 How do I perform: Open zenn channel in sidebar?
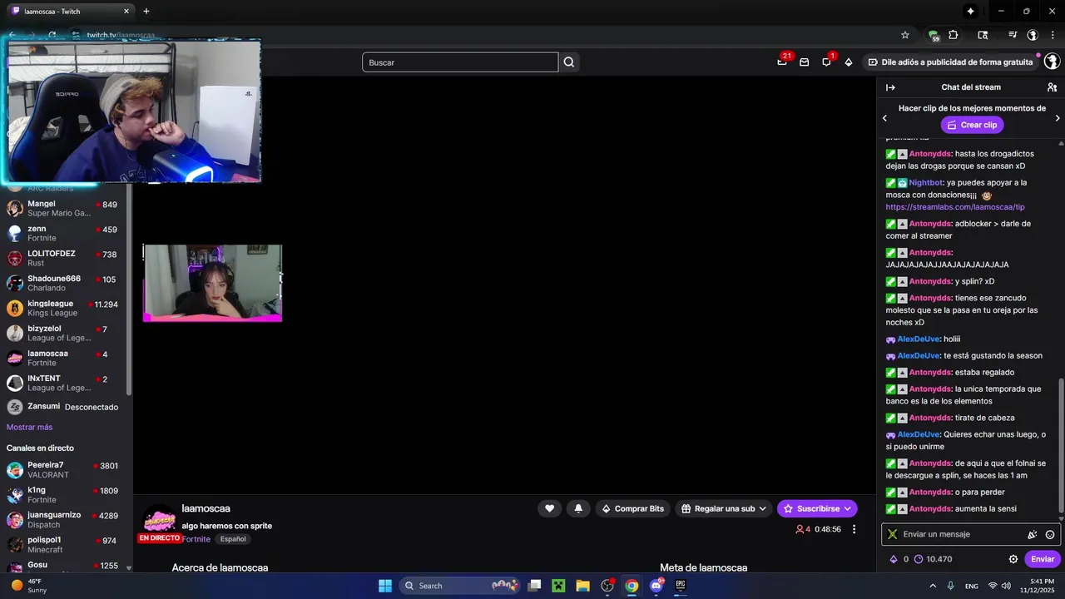pos(64,233)
